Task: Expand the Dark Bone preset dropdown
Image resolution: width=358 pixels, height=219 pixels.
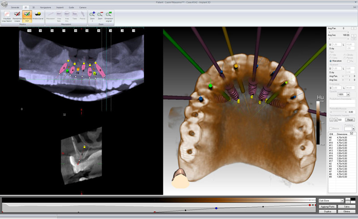Action: tap(342, 201)
